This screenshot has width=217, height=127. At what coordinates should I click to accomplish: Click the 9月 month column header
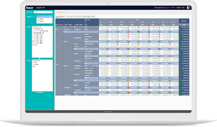pyautogui.click(x=111, y=22)
